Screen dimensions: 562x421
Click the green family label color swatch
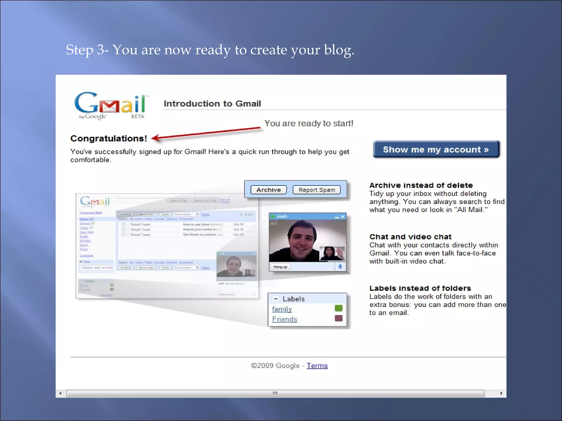point(339,308)
